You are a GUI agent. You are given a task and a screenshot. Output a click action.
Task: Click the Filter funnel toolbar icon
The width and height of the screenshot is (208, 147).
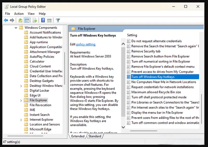58,20
